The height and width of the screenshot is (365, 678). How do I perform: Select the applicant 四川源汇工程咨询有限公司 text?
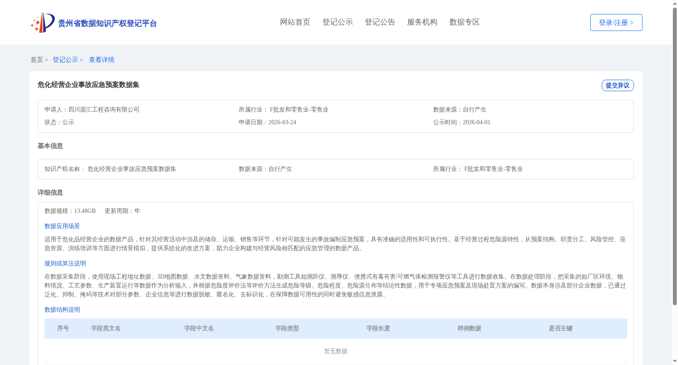tap(104, 109)
